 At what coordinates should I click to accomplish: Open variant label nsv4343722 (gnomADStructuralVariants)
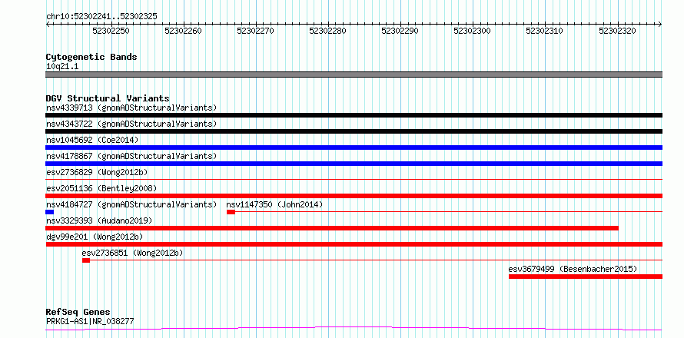pyautogui.click(x=131, y=124)
